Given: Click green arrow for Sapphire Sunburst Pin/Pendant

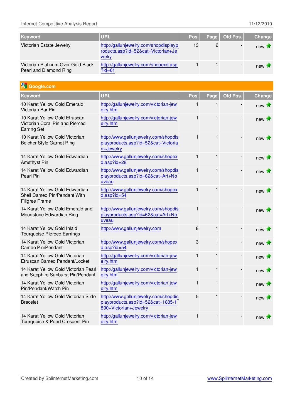Looking at the screenshot, I should (269, 270).
